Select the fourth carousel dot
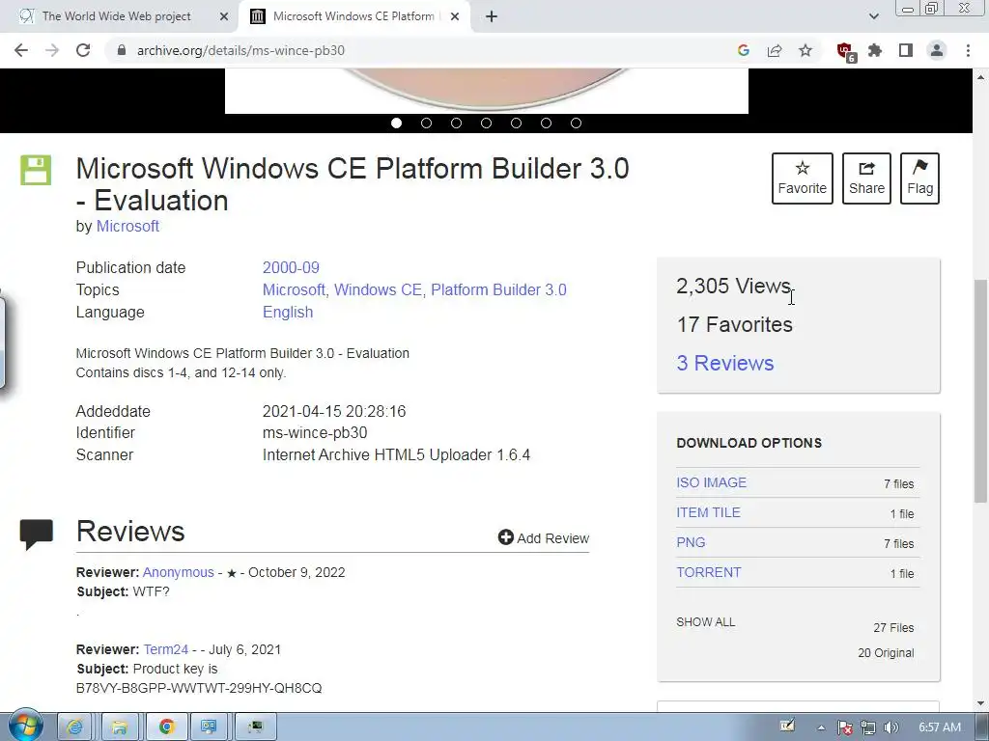This screenshot has width=989, height=741. 487,123
